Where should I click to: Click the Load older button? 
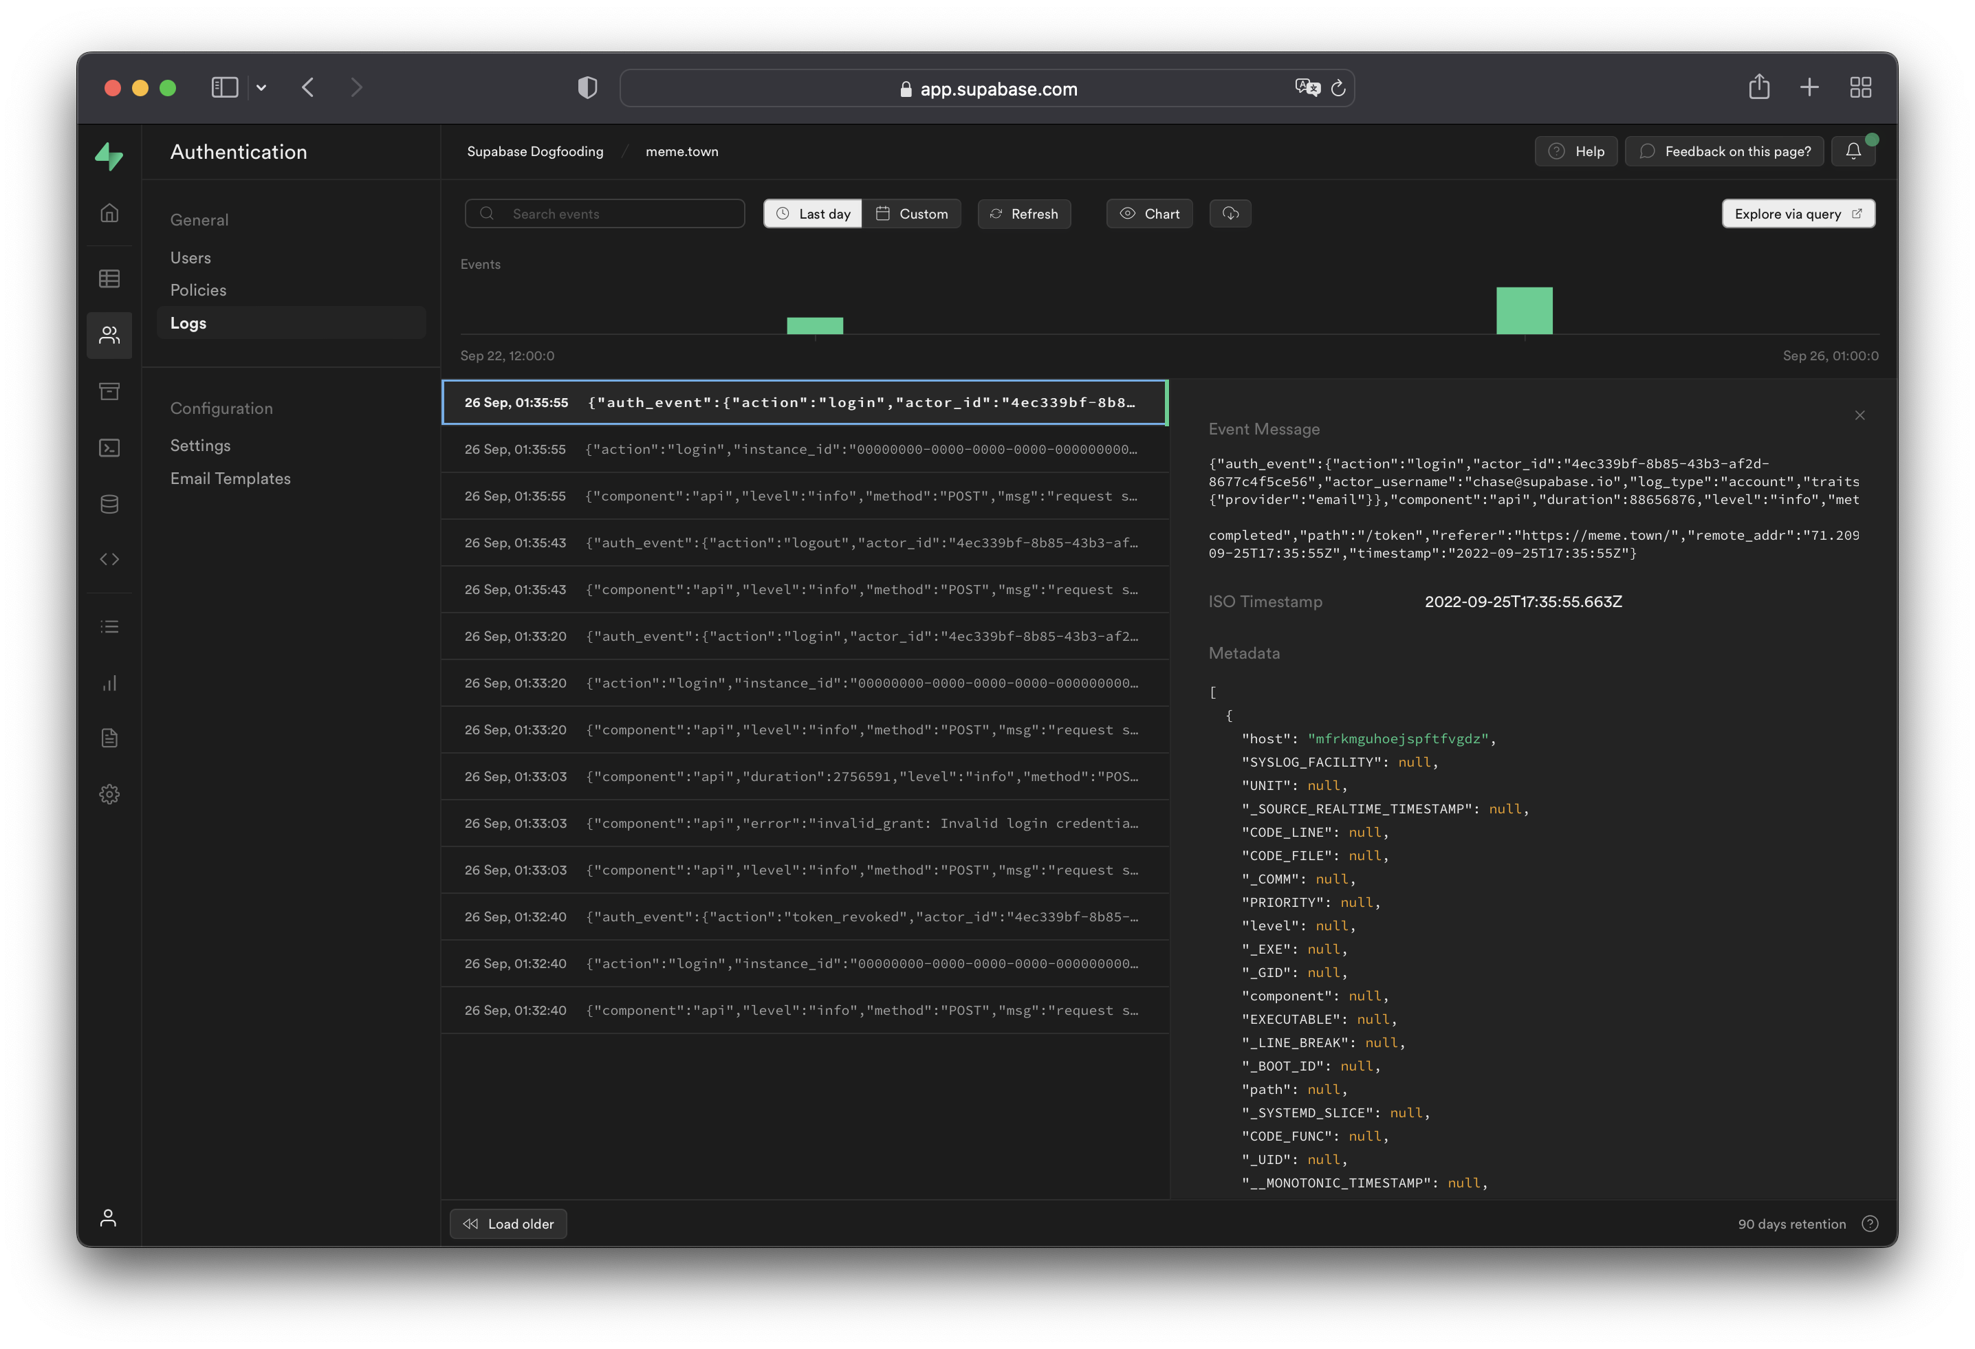pos(508,1224)
